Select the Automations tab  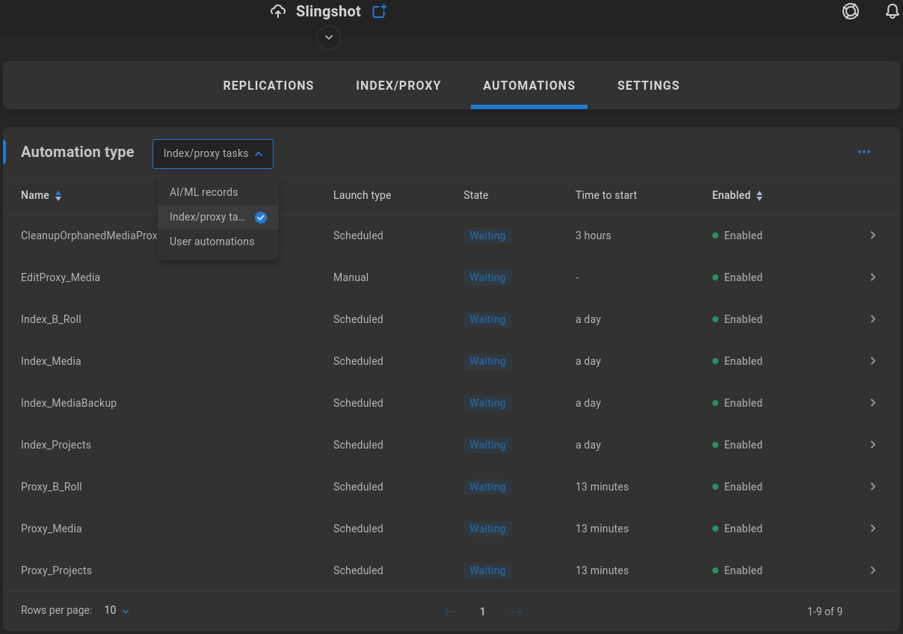coord(529,85)
